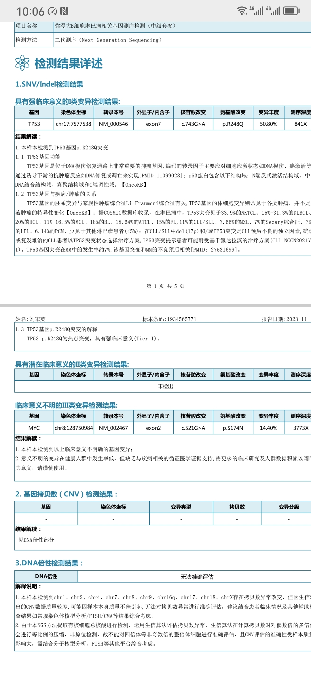Select the MYC gene cell

(34, 428)
